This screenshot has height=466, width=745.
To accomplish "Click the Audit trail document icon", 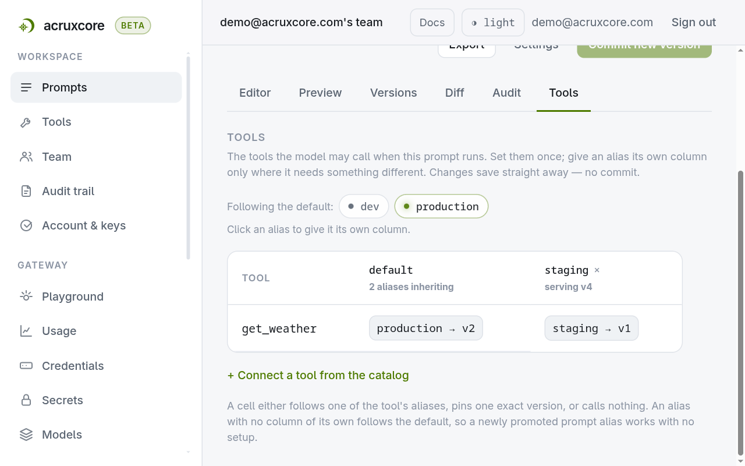I will [26, 191].
